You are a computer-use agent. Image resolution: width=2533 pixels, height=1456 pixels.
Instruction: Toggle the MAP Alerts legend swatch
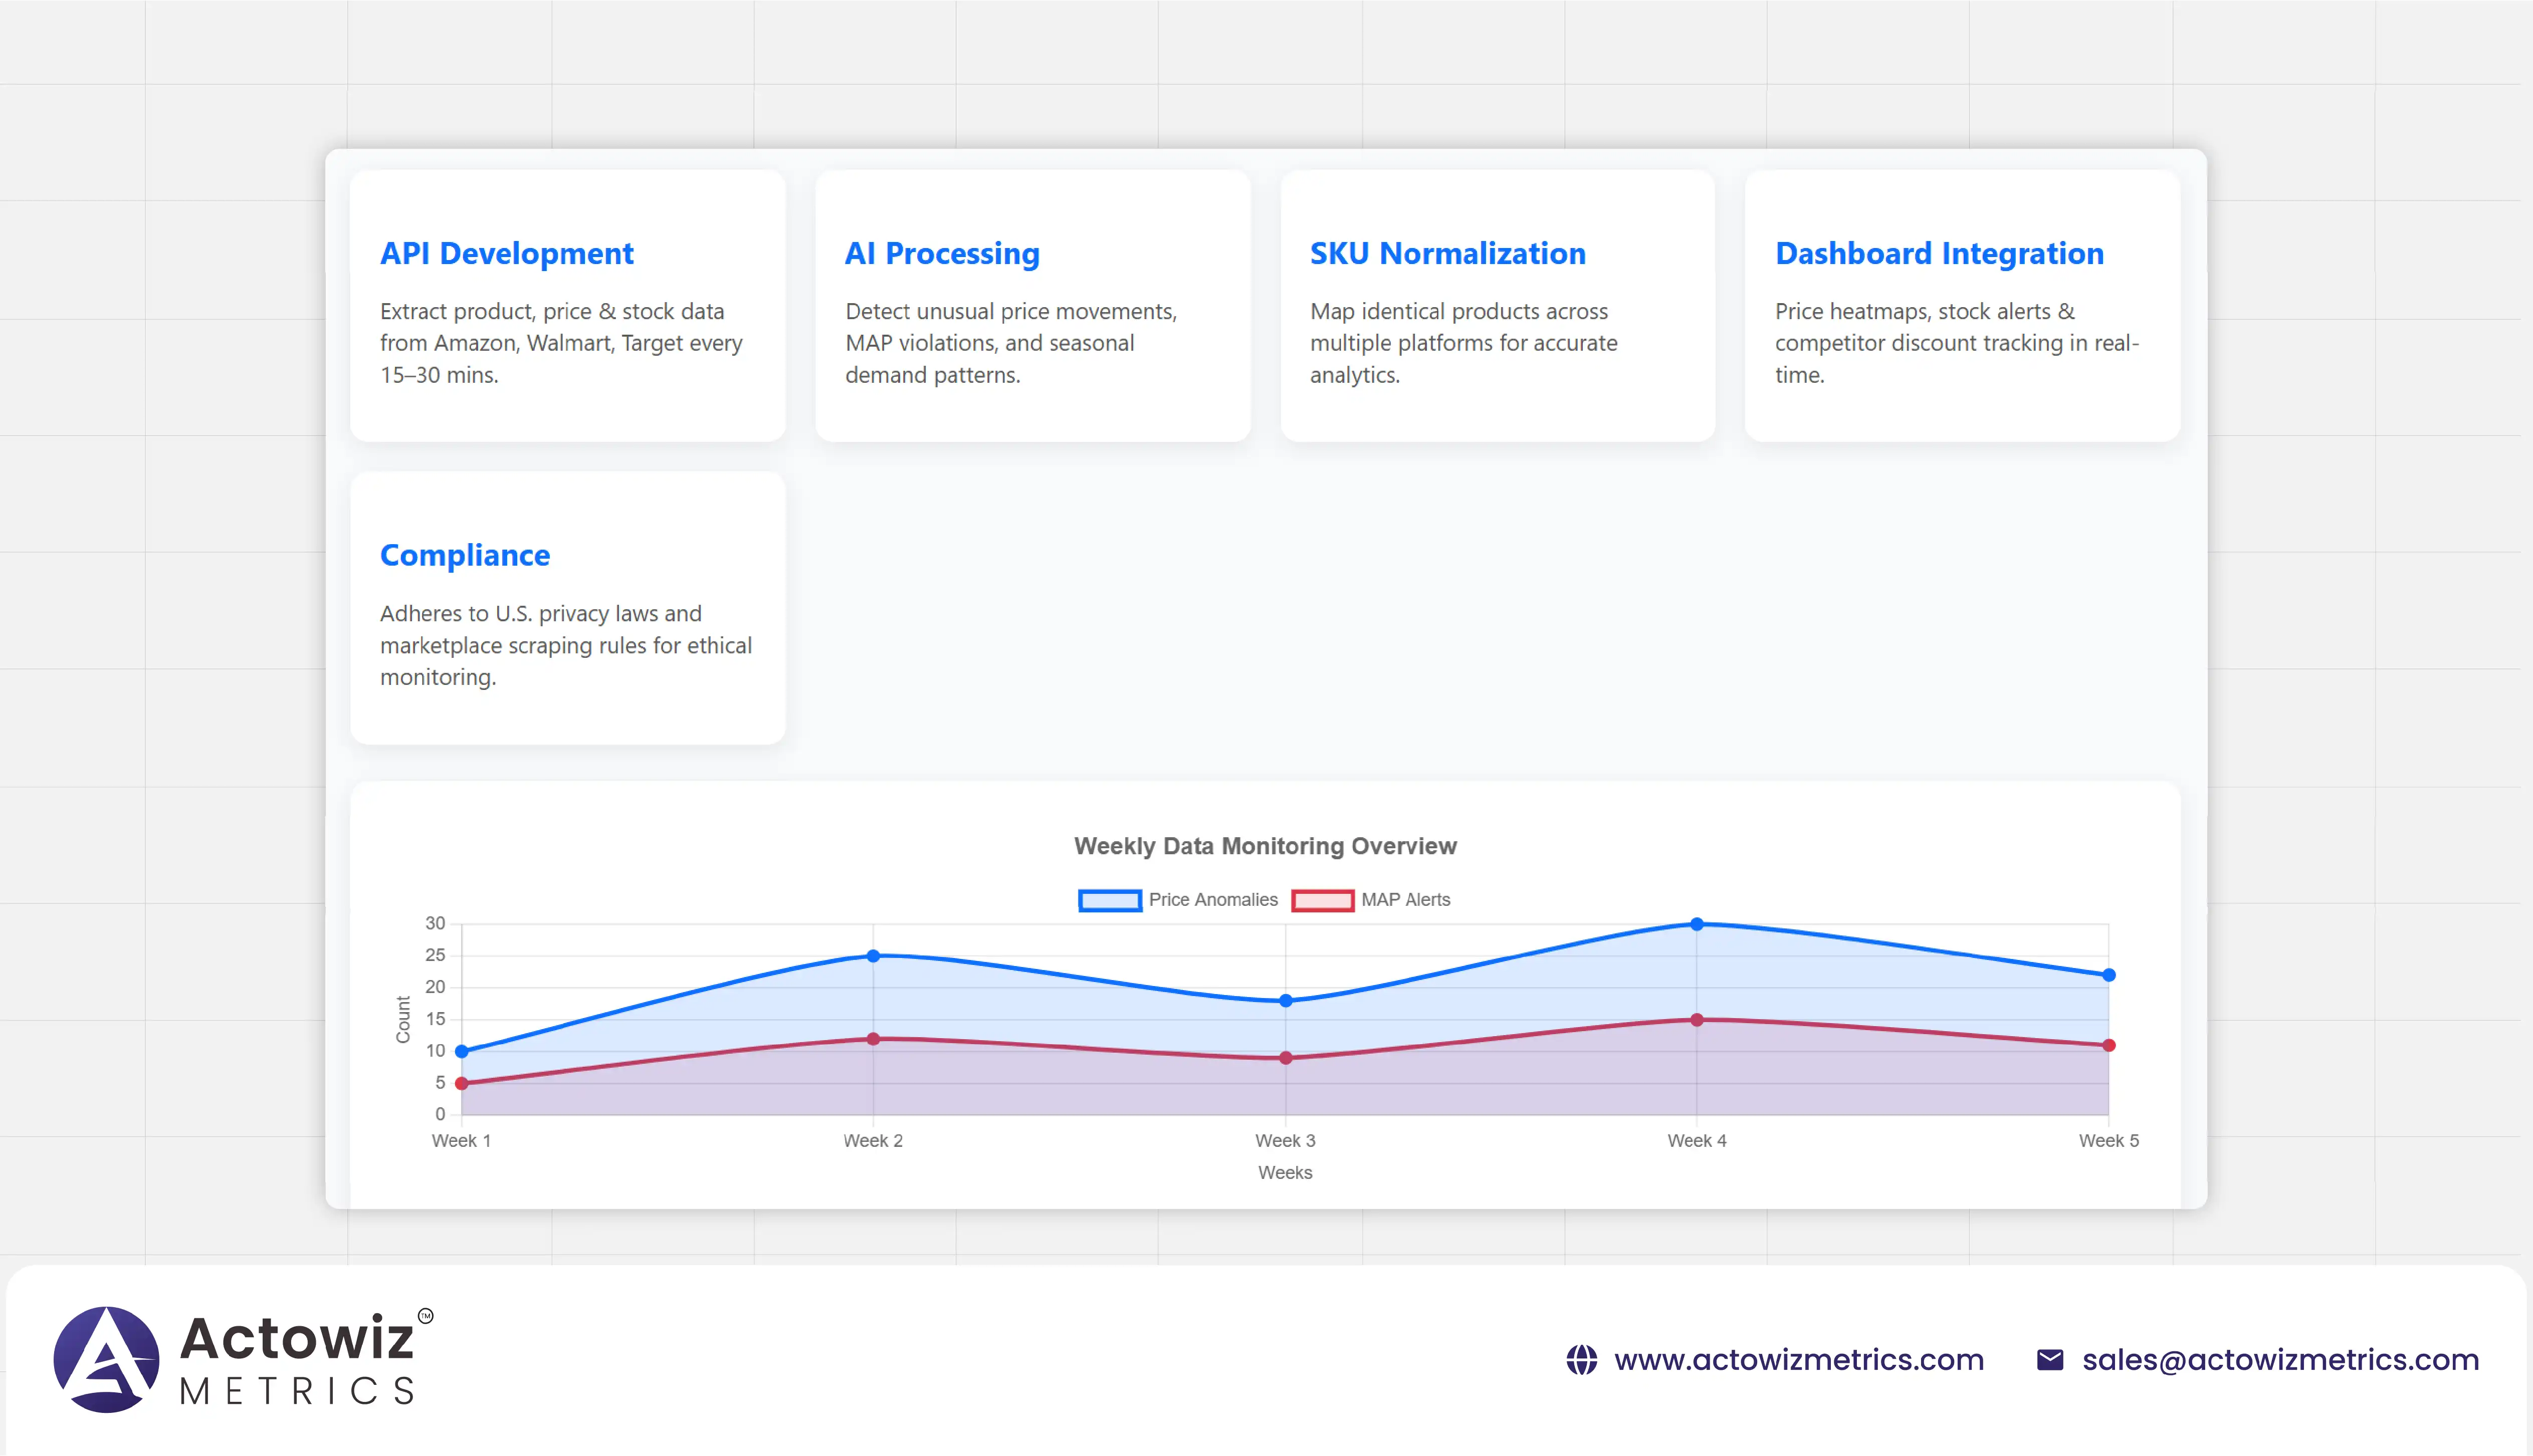tap(1322, 900)
